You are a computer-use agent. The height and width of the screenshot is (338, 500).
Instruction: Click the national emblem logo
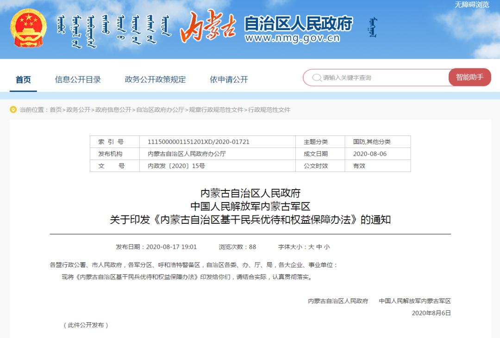point(29,28)
